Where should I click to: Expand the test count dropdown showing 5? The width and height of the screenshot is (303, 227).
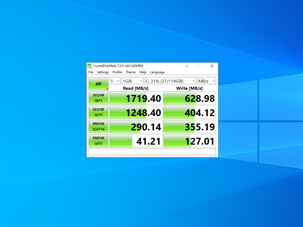point(115,81)
